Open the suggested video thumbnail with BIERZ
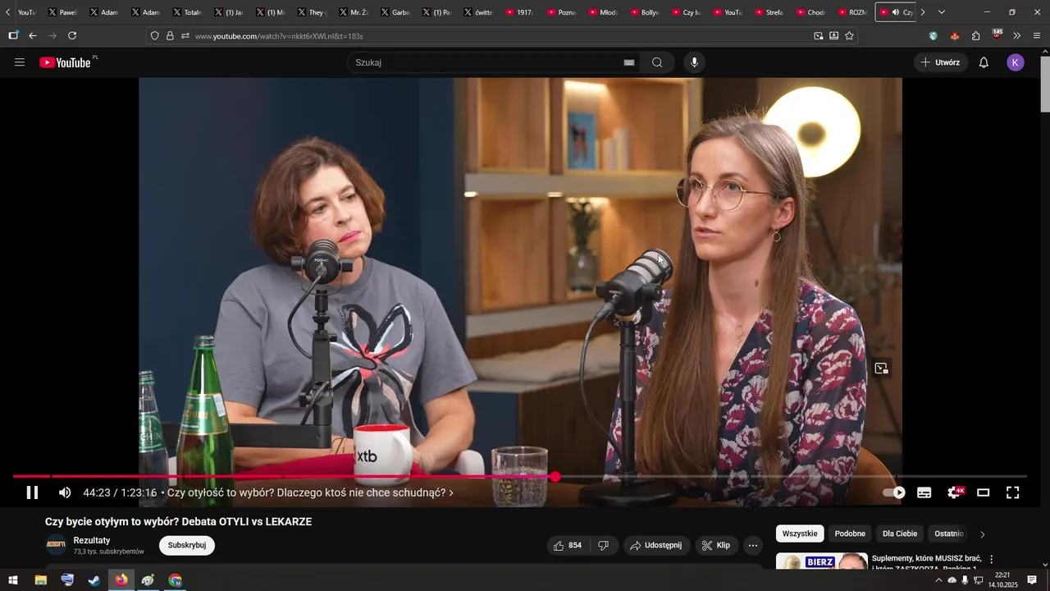1050x591 pixels. pos(821,562)
